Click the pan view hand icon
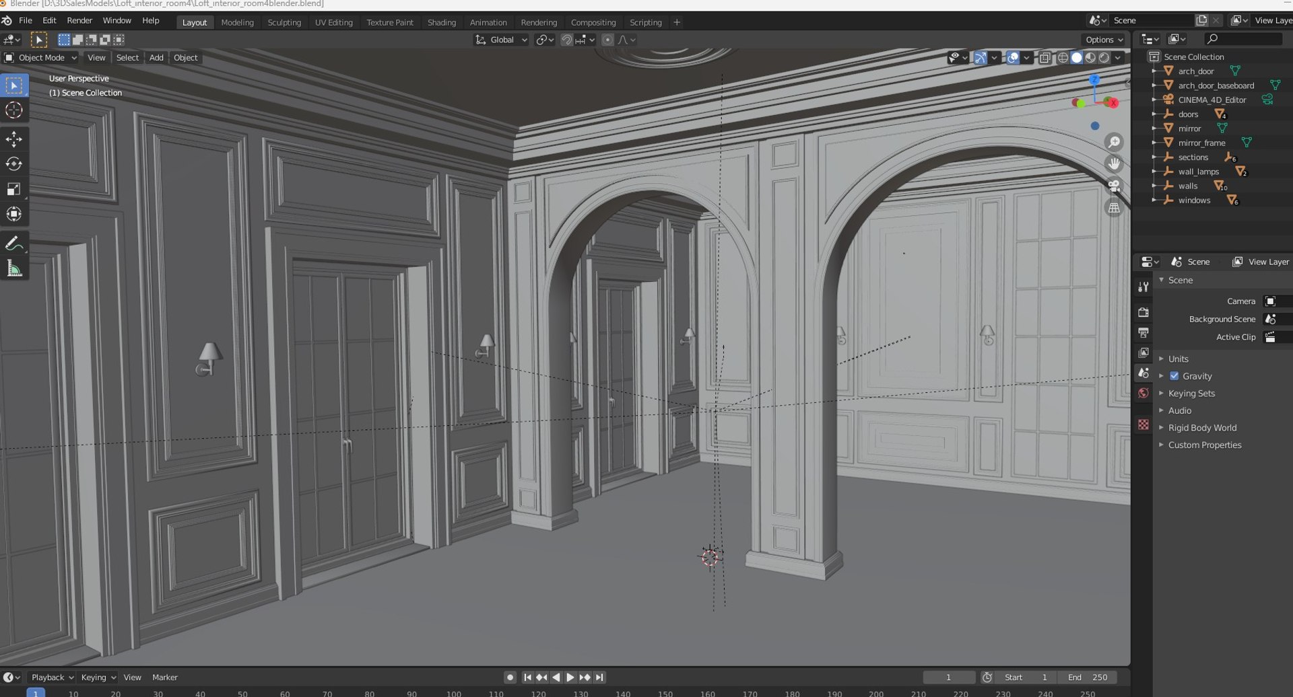This screenshot has height=697, width=1293. pos(1114,163)
